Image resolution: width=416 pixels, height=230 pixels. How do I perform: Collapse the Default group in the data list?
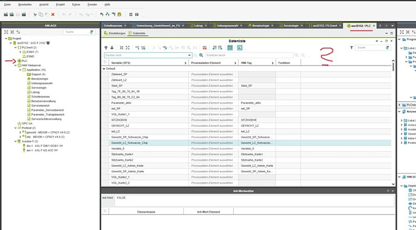[x=104, y=69]
